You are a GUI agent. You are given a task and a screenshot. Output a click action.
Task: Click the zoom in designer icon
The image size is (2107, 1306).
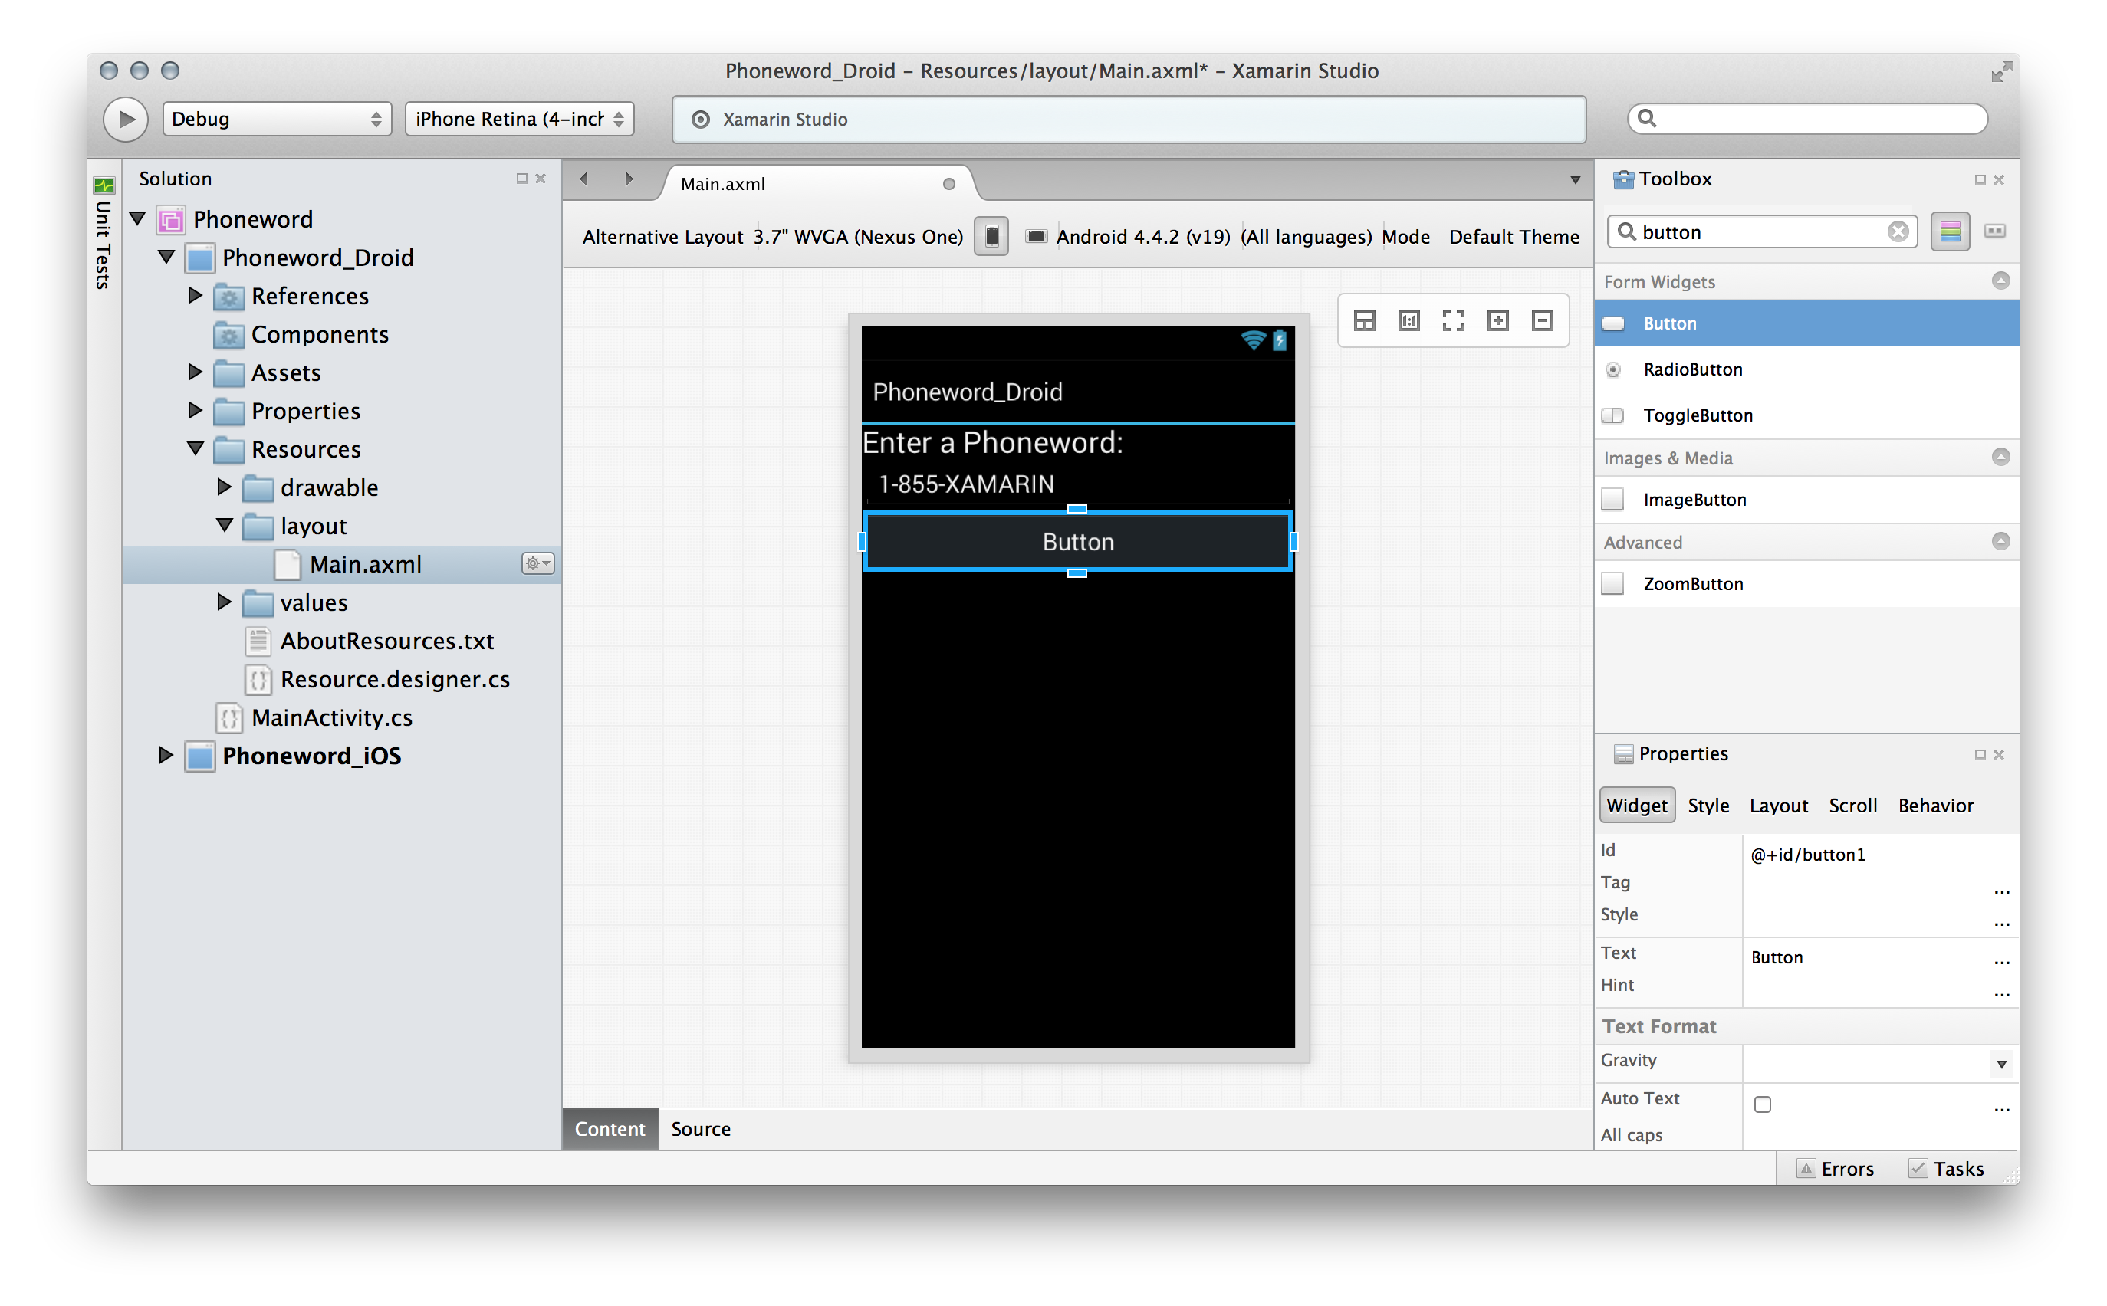pyautogui.click(x=1498, y=321)
